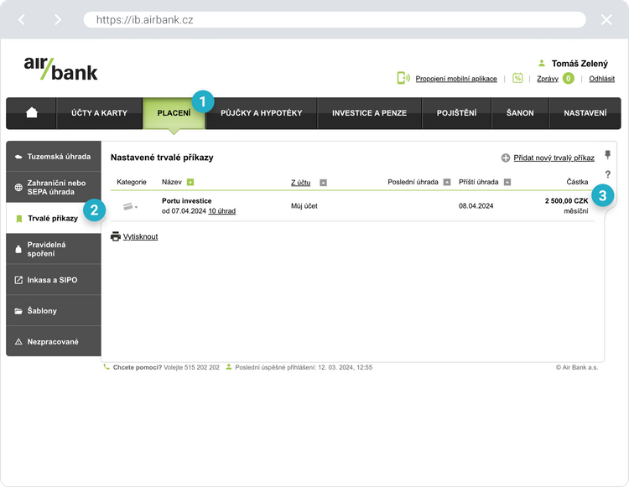
Task: Sort by Poslední úhrada column arrow
Action: (447, 182)
